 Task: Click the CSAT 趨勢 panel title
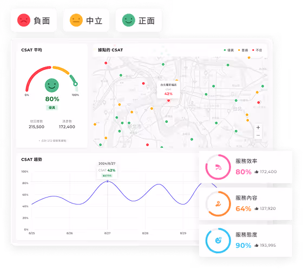coord(31,160)
